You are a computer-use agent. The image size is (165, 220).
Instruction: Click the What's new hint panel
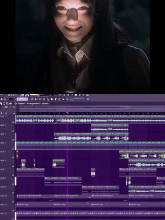pos(78,99)
